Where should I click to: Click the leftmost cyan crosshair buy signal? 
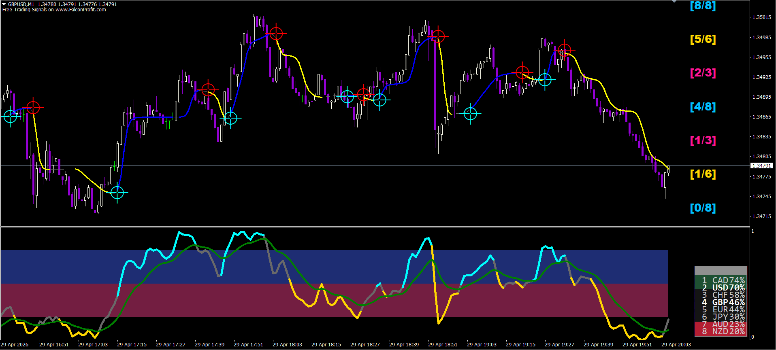10,117
